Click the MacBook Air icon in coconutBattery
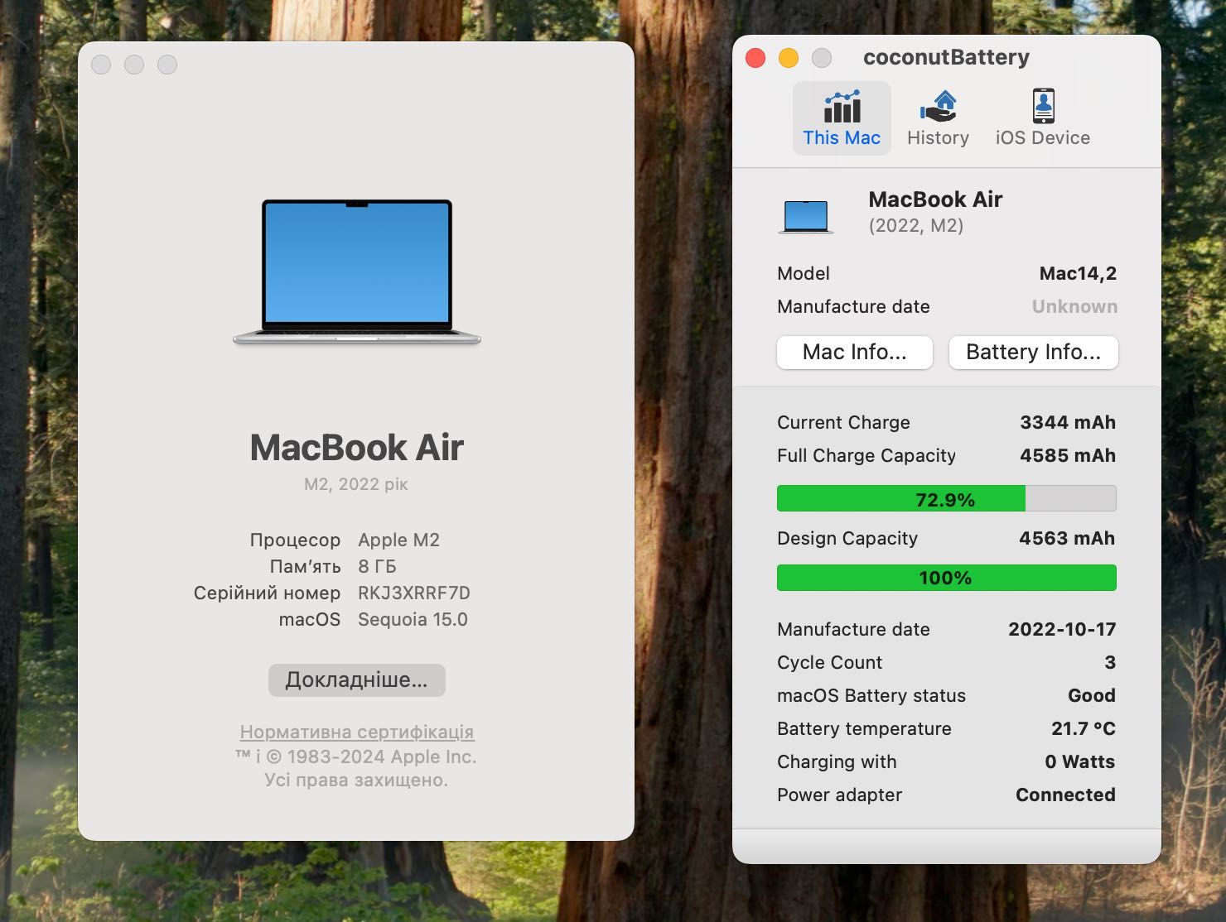Viewport: 1226px width, 922px height. tap(806, 217)
